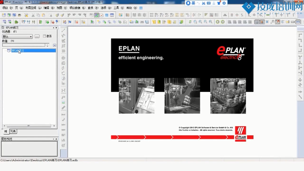
Task: Select the line drawing tool
Action: click(63, 30)
